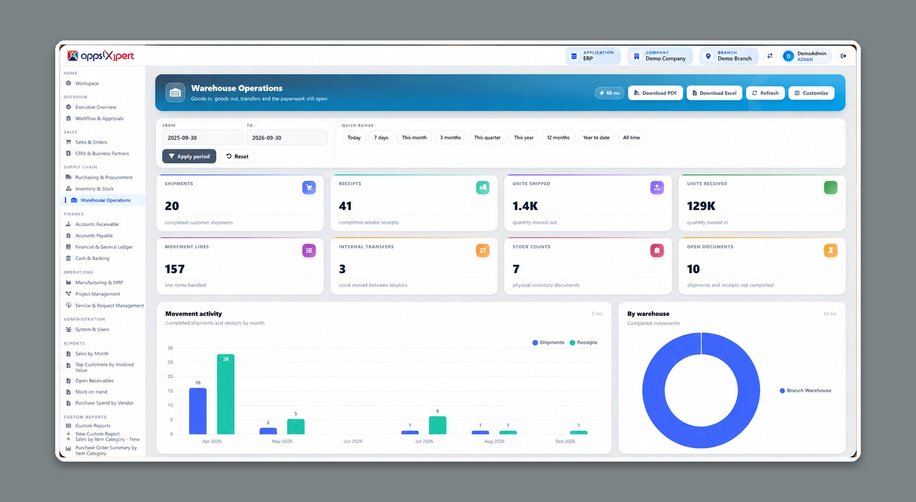916x502 pixels.
Task: Click the switch context arrows icon
Action: (x=770, y=56)
